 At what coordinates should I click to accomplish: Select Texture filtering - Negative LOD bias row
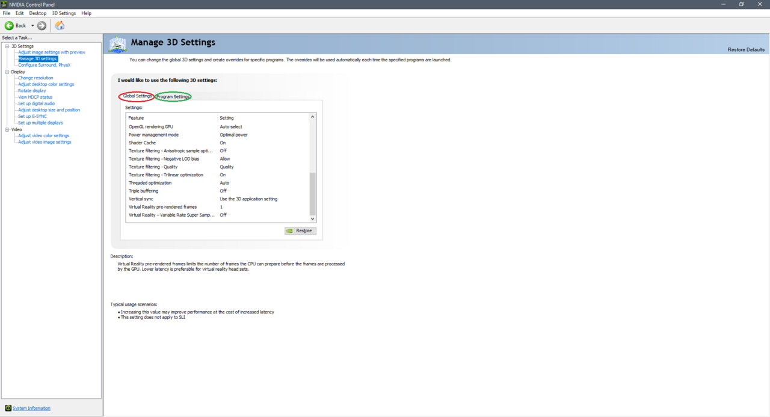coord(217,159)
